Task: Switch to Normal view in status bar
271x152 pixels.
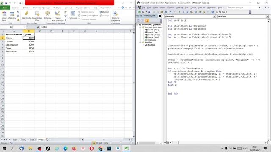Action: (94, 143)
